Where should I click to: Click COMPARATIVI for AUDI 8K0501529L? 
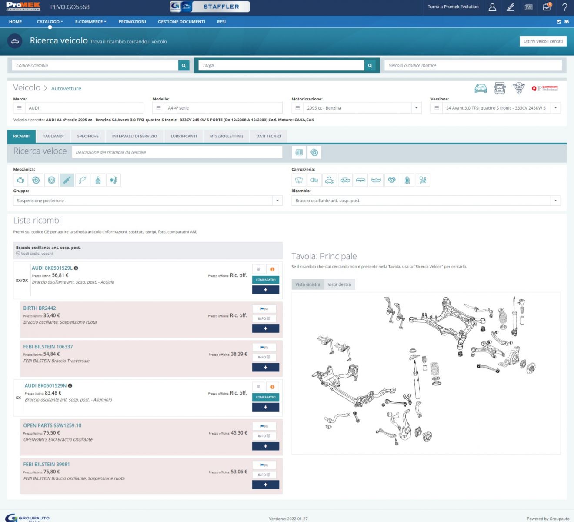tap(266, 280)
